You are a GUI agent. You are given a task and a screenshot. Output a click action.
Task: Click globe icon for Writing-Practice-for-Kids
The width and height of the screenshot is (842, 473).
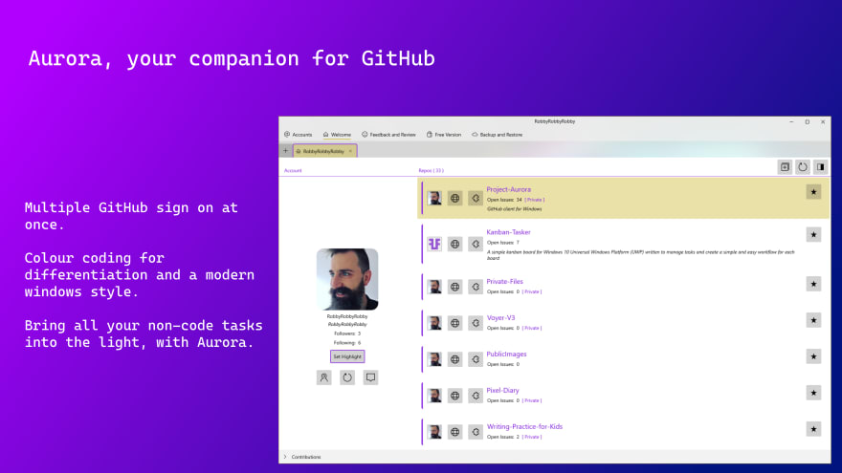(x=454, y=432)
